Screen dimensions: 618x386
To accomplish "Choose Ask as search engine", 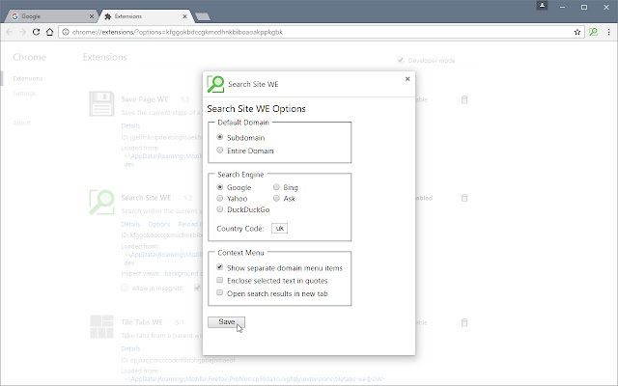I will [x=276, y=198].
